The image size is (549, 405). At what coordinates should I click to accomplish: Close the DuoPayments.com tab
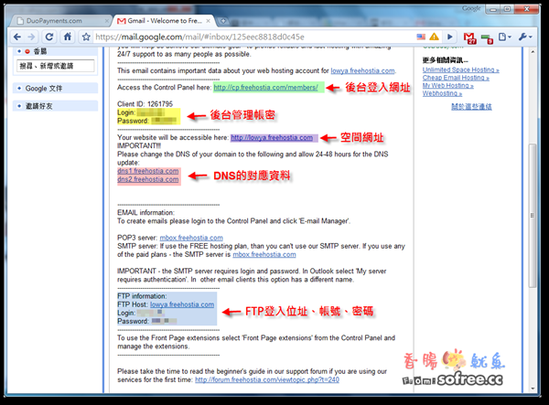coord(107,21)
